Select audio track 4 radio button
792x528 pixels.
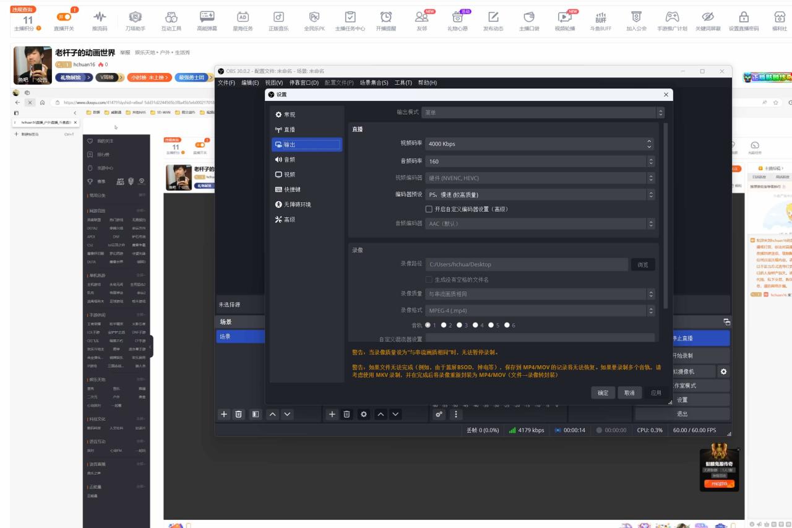476,325
